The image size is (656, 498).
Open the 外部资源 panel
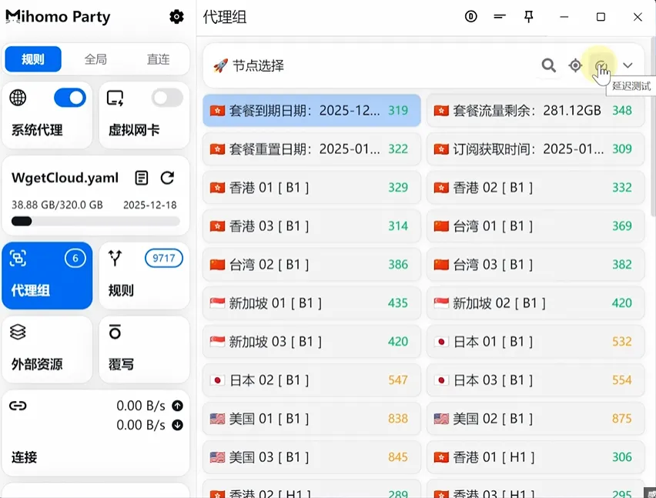[x=47, y=349]
